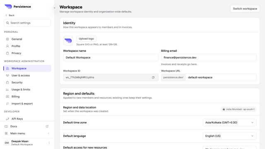Click "Invoices and receipts go here." hint

point(179,65)
